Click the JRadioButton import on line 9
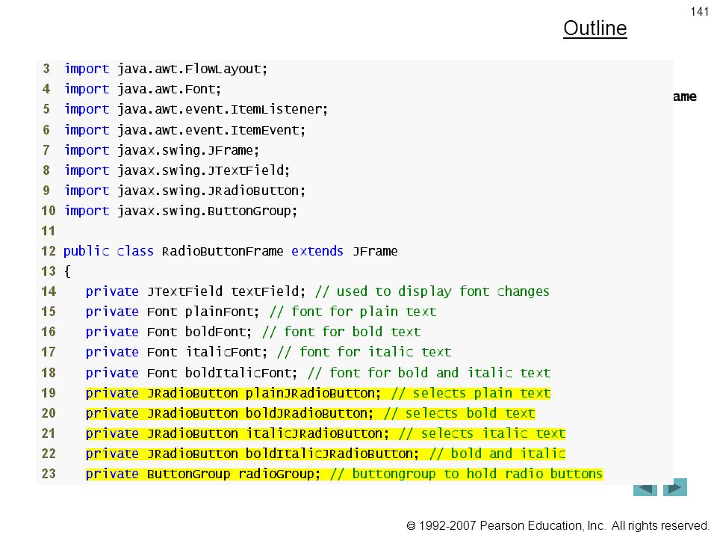717x538 pixels. pyautogui.click(x=184, y=191)
